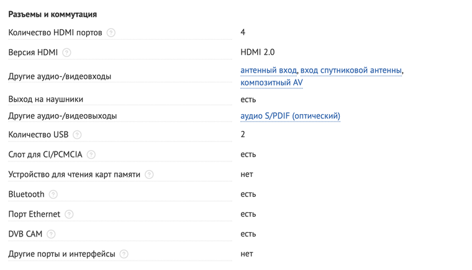
Task: Open help icon next to Количество HDMI портов
Action: coord(111,32)
